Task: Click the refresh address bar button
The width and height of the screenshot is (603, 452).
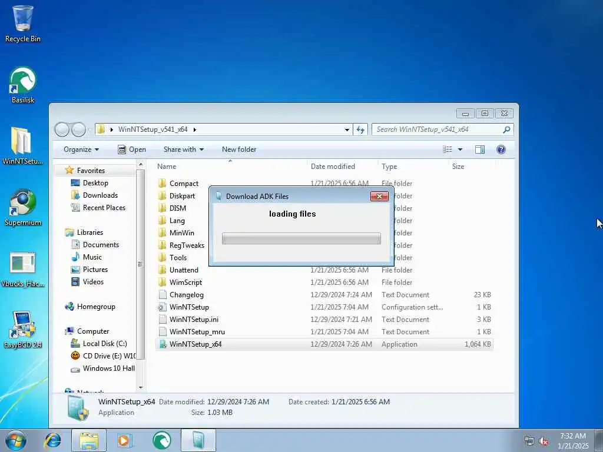Action: pyautogui.click(x=360, y=129)
